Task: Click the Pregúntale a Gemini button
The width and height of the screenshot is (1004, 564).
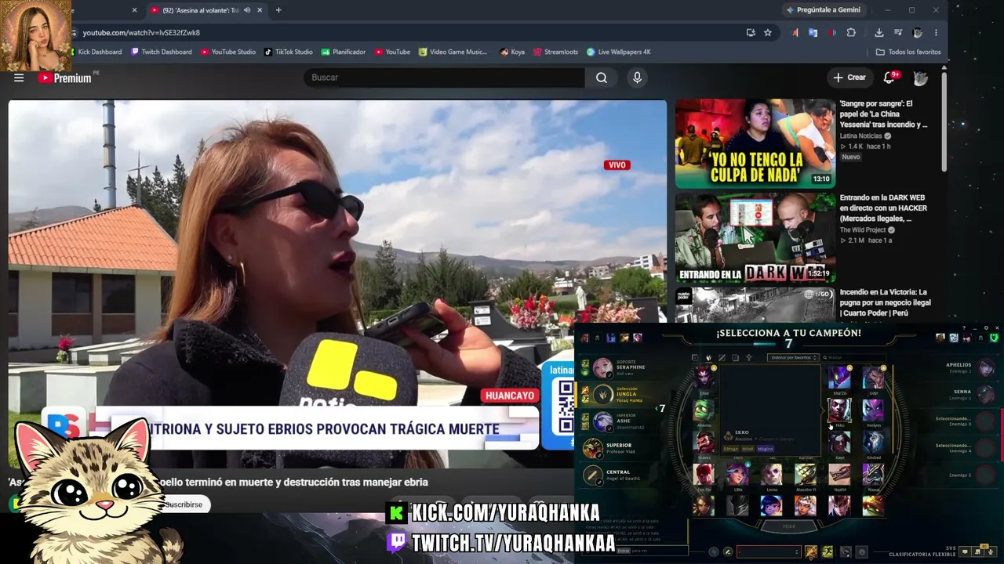Action: (x=824, y=10)
